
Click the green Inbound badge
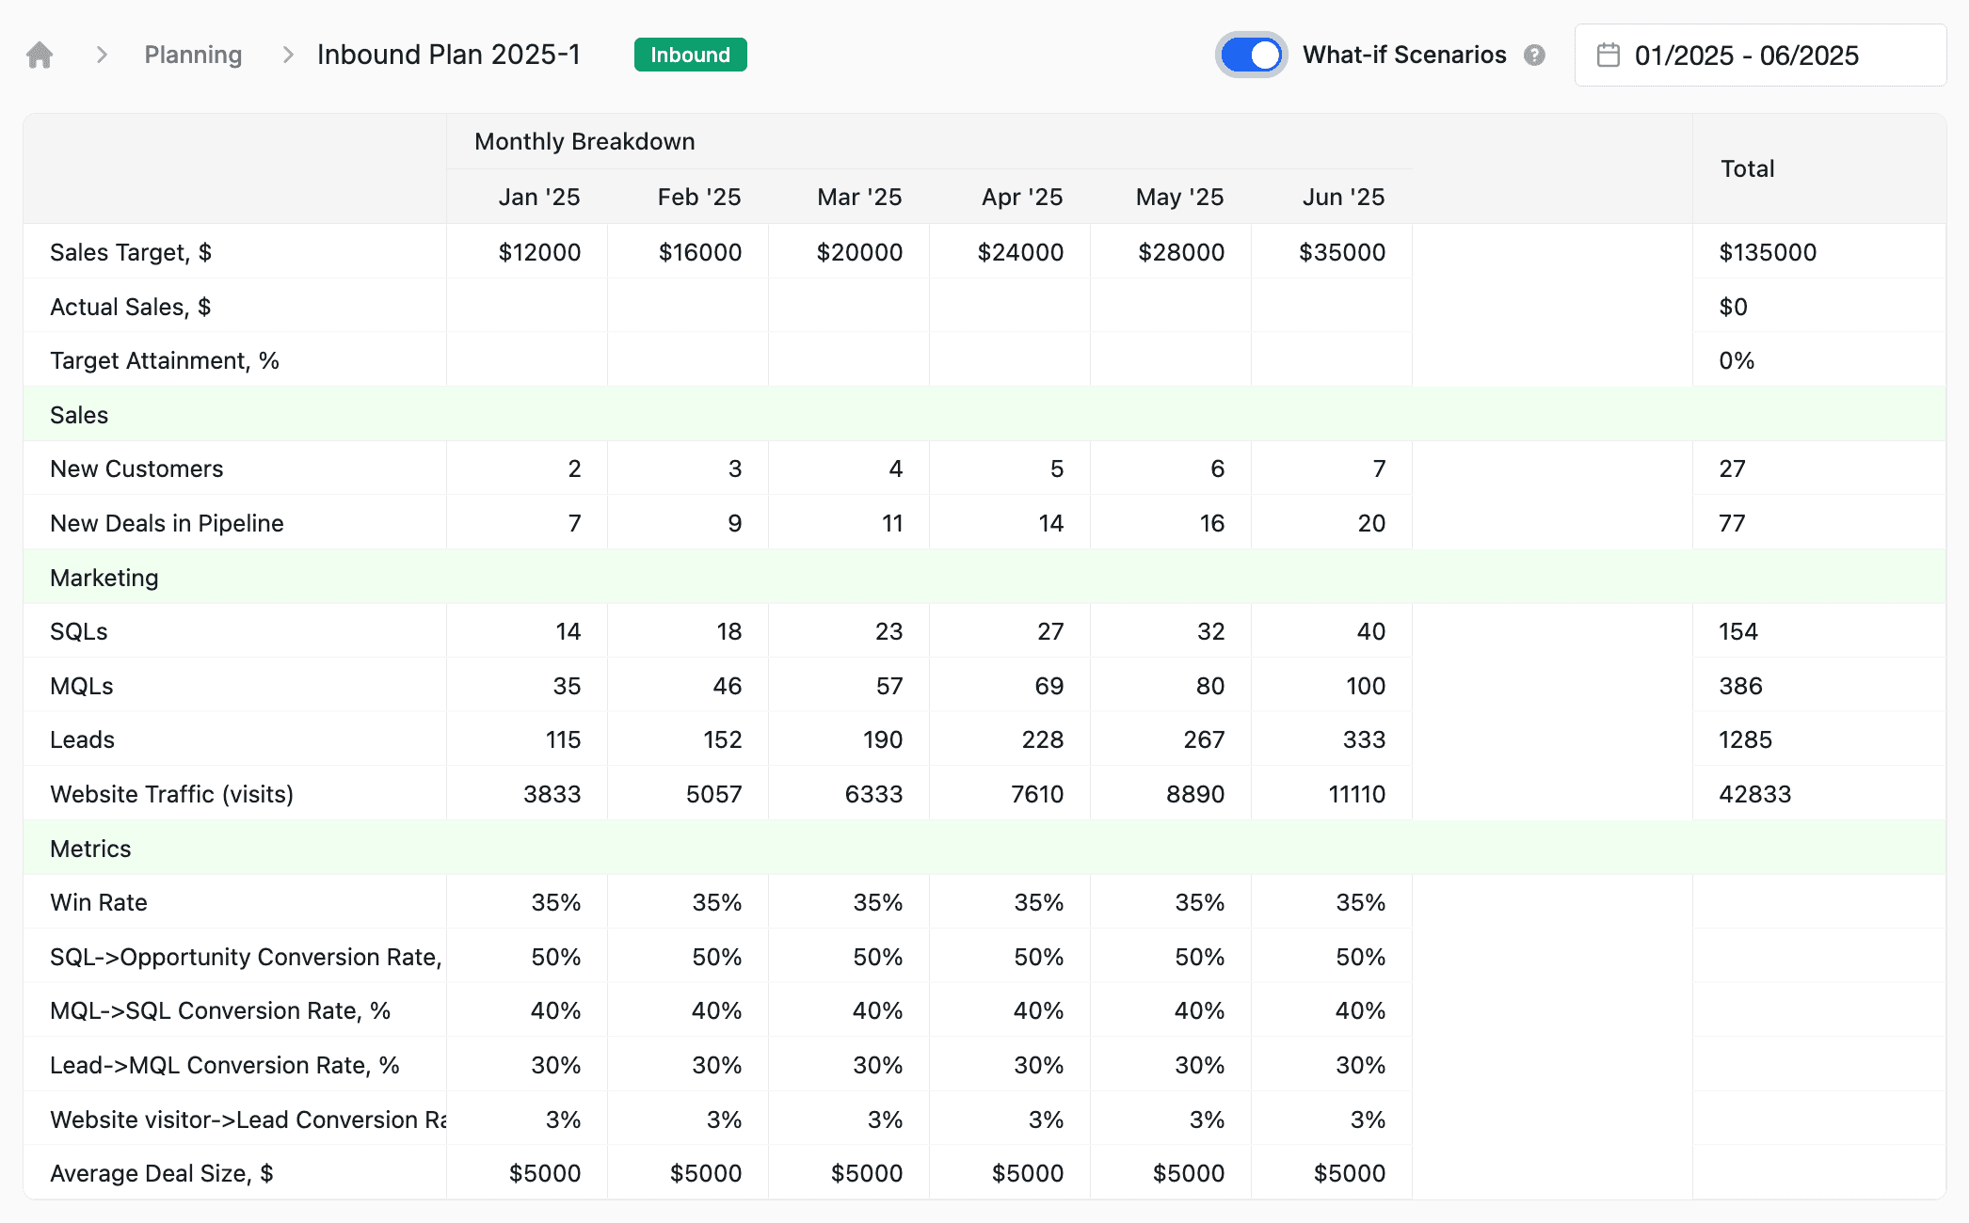(x=690, y=55)
